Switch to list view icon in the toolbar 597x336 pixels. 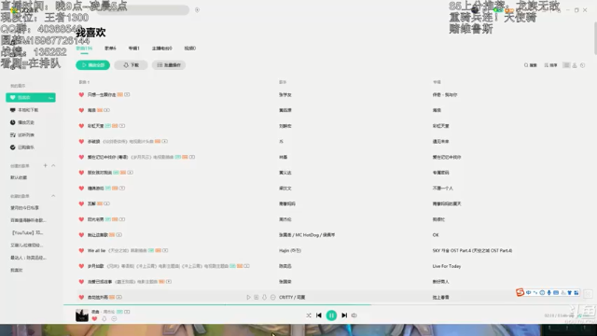[566, 65]
